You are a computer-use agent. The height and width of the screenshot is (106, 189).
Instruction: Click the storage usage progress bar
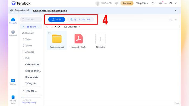point(31,97)
